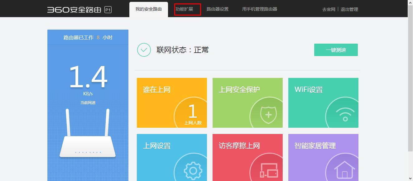This screenshot has height=181, width=413.
Task: Click the white router image
Action: (88, 146)
